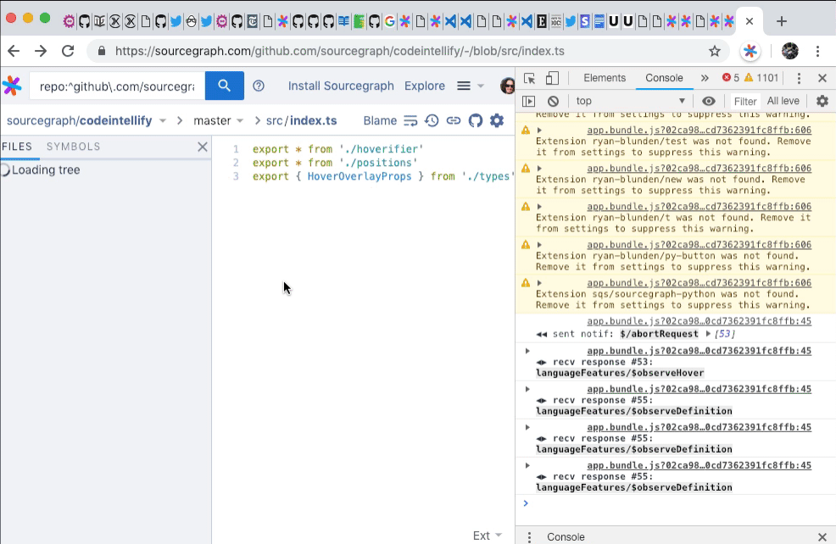Toggle line wrapping icon next to Blame
The image size is (836, 544).
click(x=410, y=121)
